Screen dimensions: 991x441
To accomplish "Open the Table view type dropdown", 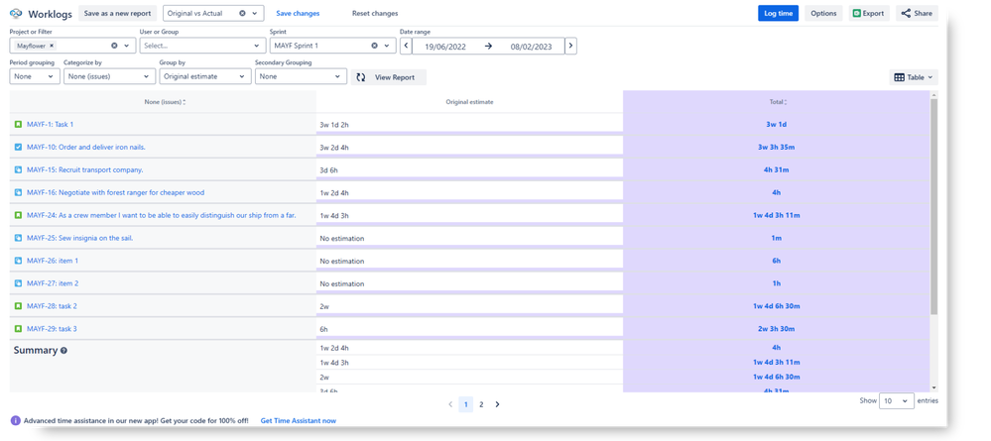I will pyautogui.click(x=914, y=77).
